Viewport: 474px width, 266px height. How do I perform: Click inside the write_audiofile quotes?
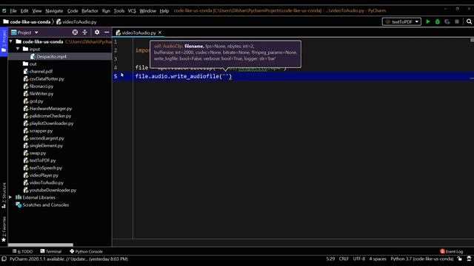pyautogui.click(x=225, y=76)
